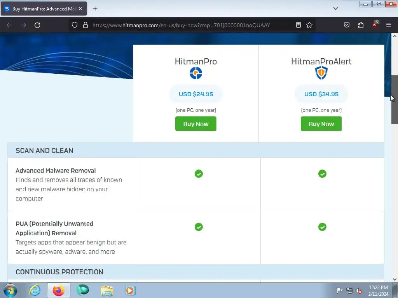Click "(one PC, one year)" under HitmanProAlert
This screenshot has height=298, width=398.
[321, 110]
